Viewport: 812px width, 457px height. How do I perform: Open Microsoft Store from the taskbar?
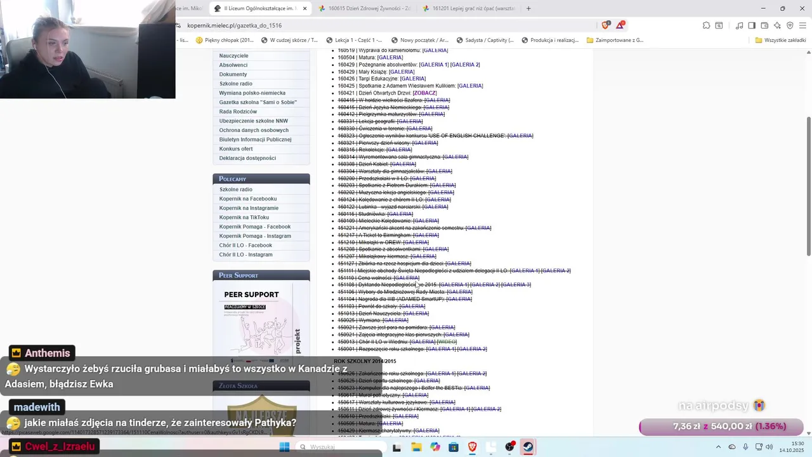pos(454,447)
